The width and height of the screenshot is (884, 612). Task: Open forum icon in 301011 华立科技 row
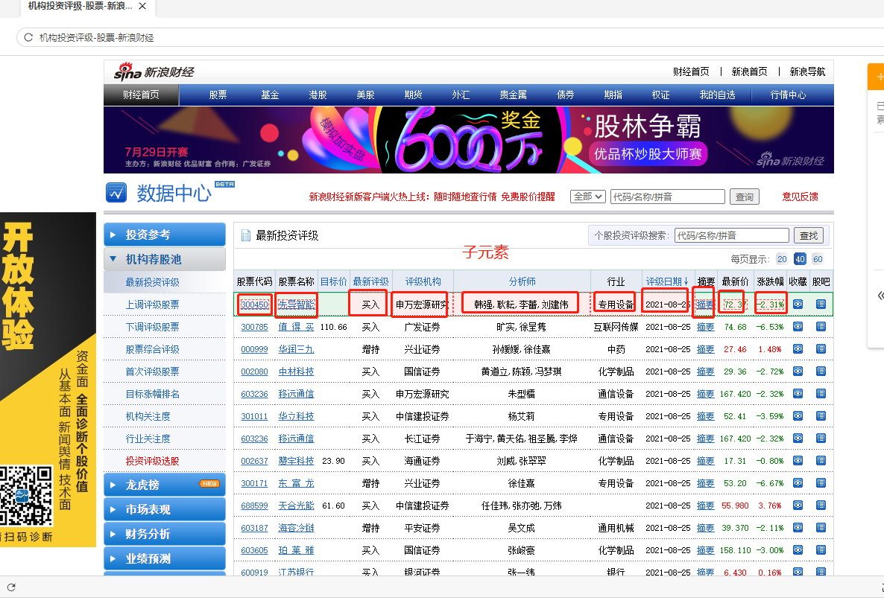click(821, 416)
